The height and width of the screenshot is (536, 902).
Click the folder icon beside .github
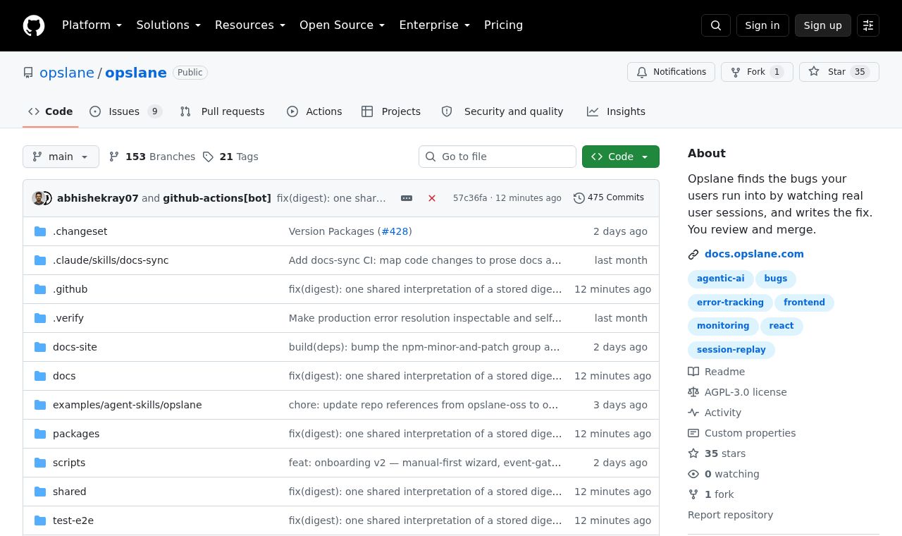click(x=40, y=289)
